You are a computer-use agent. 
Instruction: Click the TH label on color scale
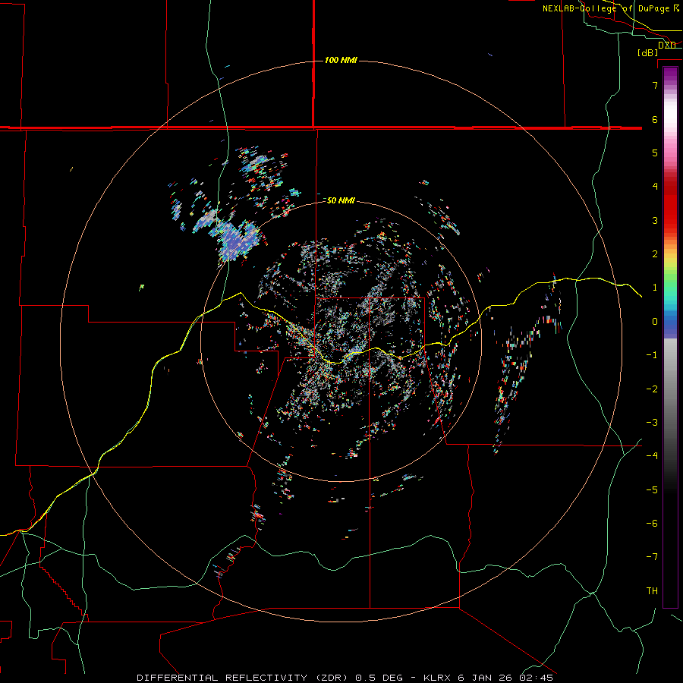(652, 591)
